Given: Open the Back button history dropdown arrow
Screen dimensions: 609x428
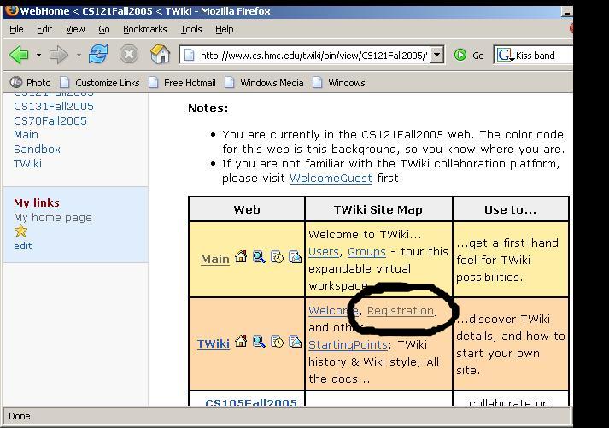Looking at the screenshot, I should 38,55.
